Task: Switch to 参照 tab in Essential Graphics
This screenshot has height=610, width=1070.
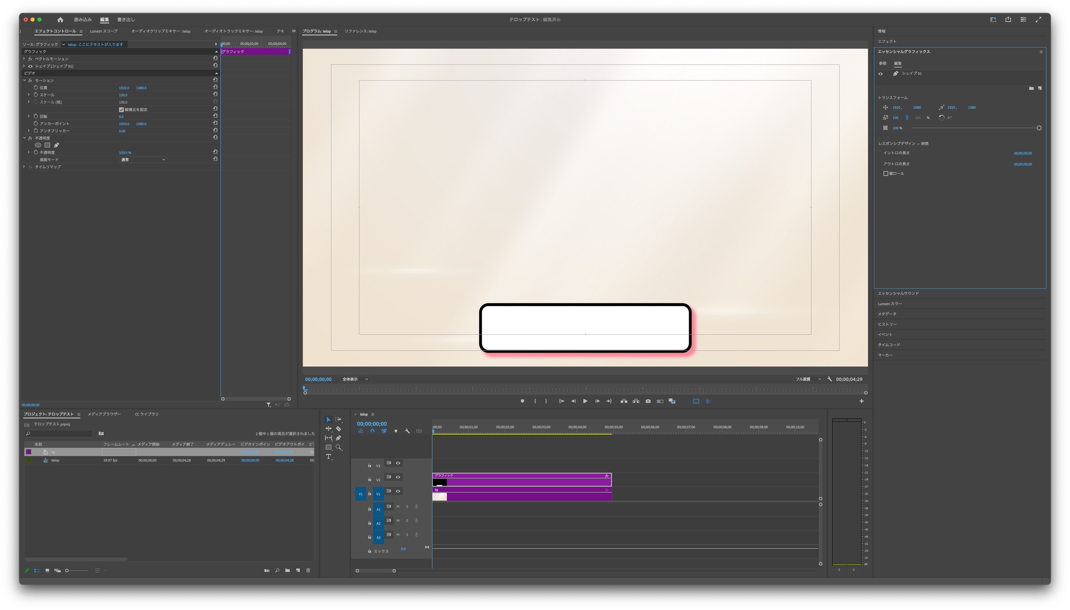Action: pos(883,63)
